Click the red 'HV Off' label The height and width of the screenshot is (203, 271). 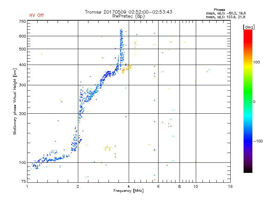37,15
